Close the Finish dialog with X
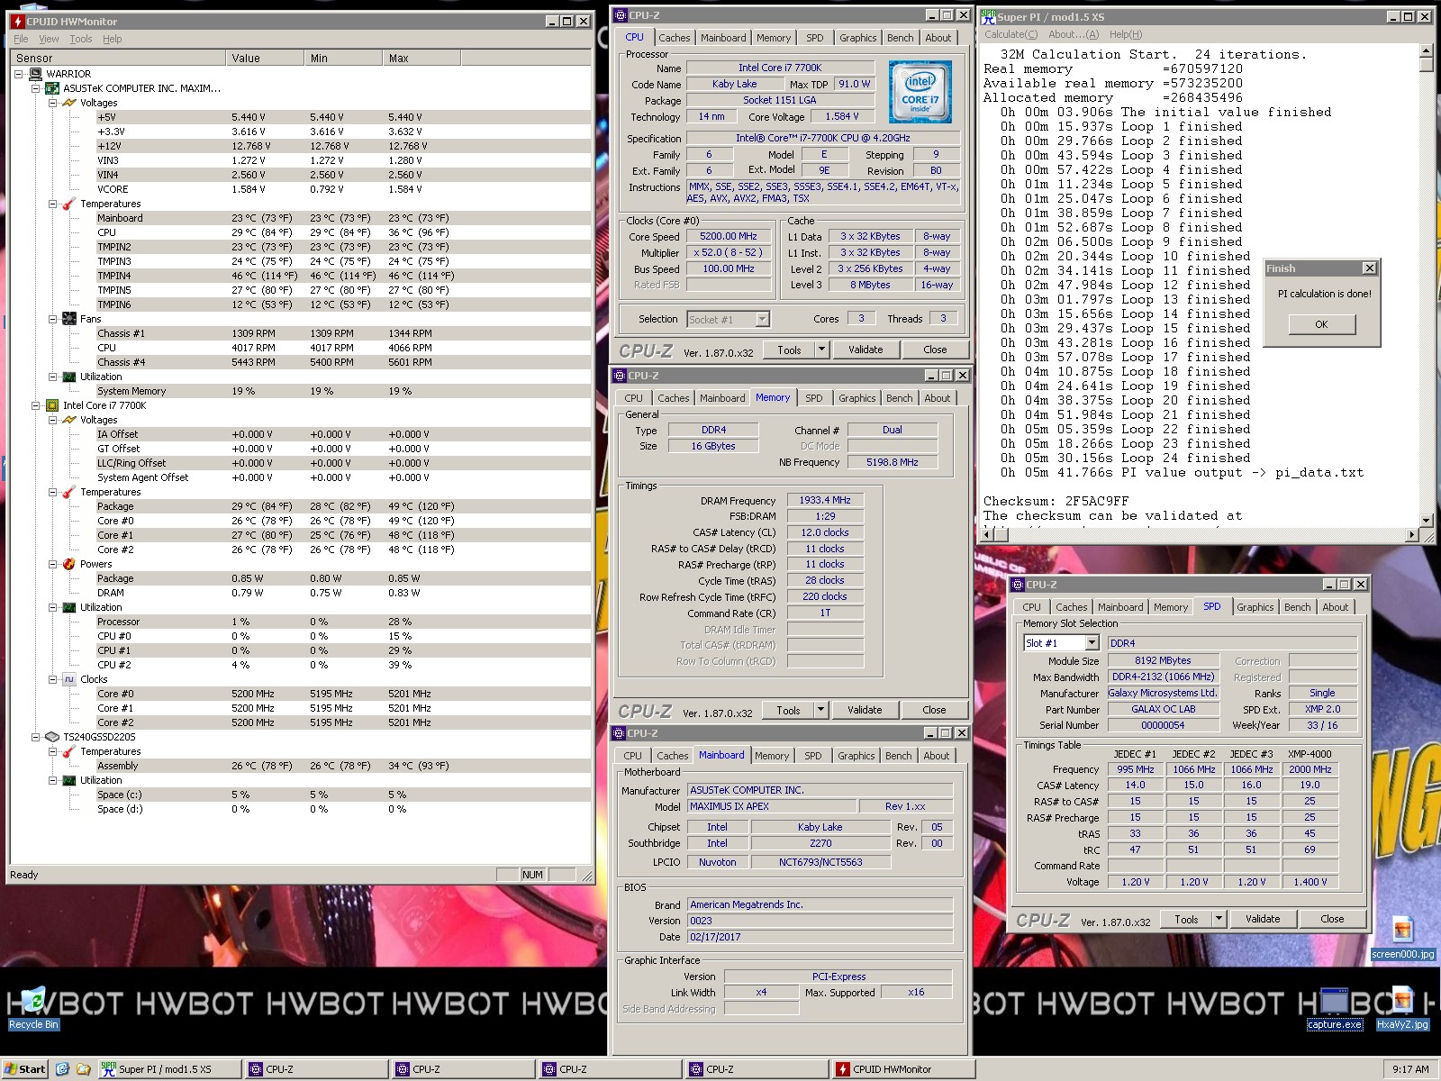Viewport: 1441px width, 1081px height. click(1369, 268)
